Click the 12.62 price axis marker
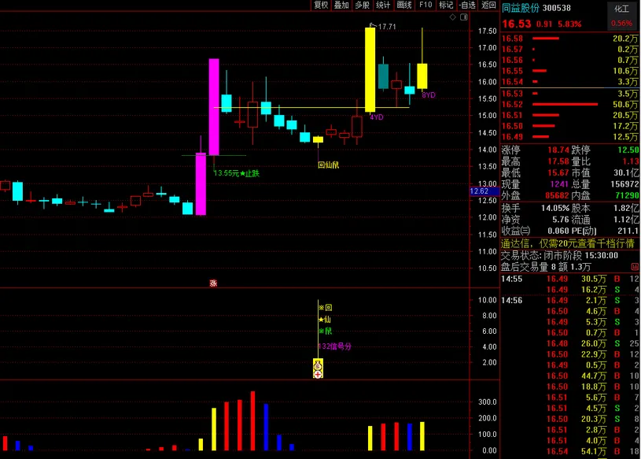 point(484,191)
